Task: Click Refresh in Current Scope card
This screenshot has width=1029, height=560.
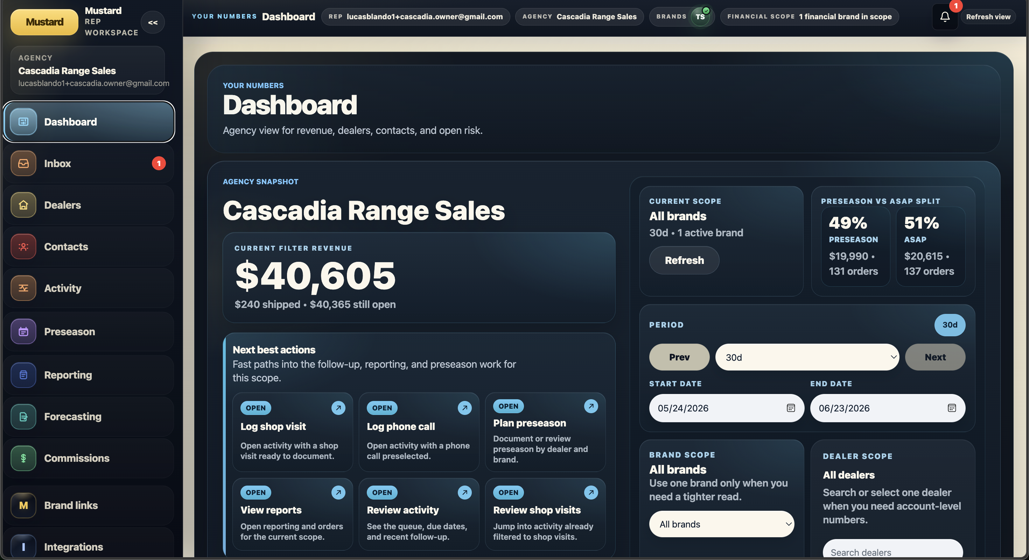Action: [684, 260]
